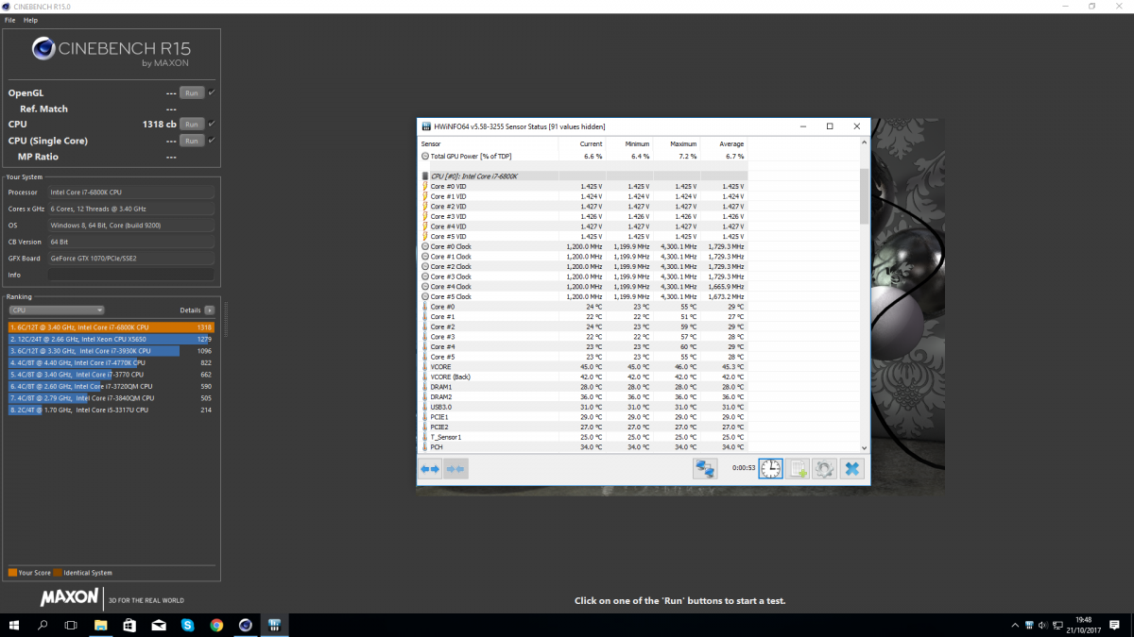Select the VCORE (Back) sensor row
Image resolution: width=1134 pixels, height=637 pixels.
tap(583, 377)
